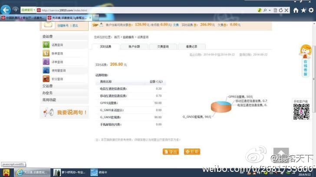Click the browser home icon
316x177 pixels.
pyautogui.click(x=296, y=10)
